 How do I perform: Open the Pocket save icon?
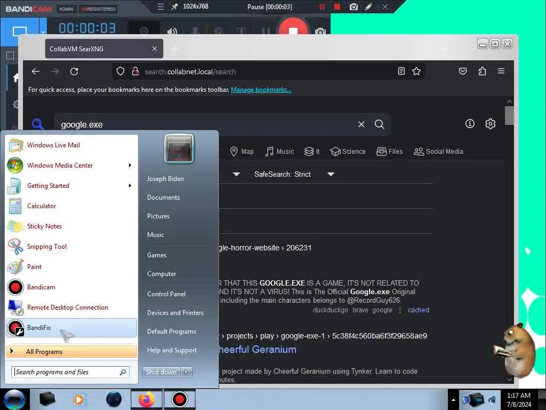tap(462, 71)
